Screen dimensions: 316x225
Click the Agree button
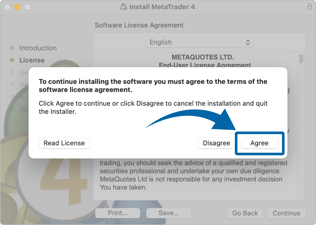point(259,143)
